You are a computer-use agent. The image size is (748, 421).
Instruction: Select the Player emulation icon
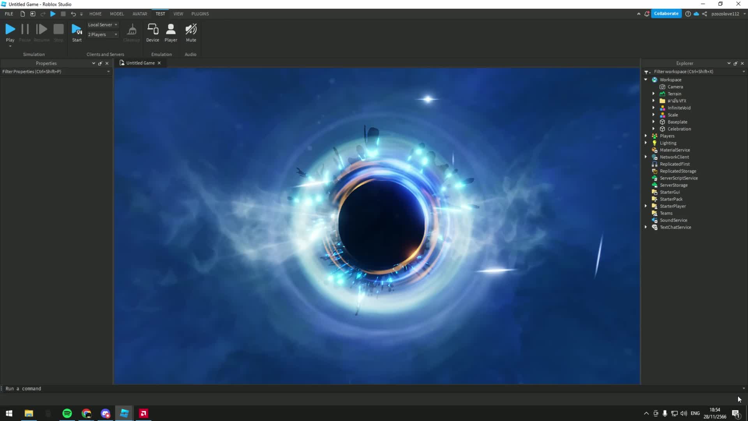point(171,31)
